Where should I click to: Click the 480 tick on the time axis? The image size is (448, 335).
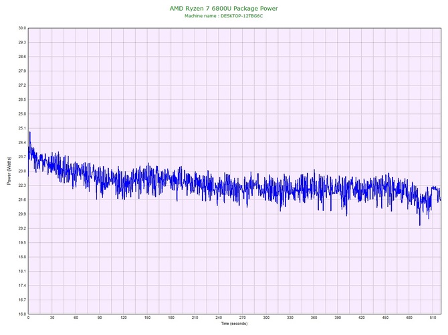[409, 318]
